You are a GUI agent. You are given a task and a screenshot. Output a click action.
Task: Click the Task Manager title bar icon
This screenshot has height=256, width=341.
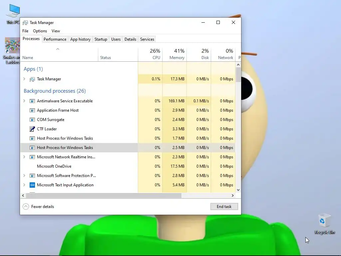click(25, 23)
